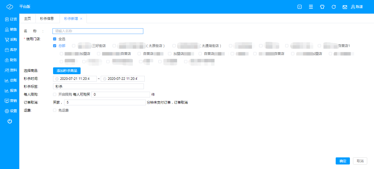The height and width of the screenshot is (169, 374).
Task: Enable the 开启限购 purchase limit checkbox
Action: (54, 95)
